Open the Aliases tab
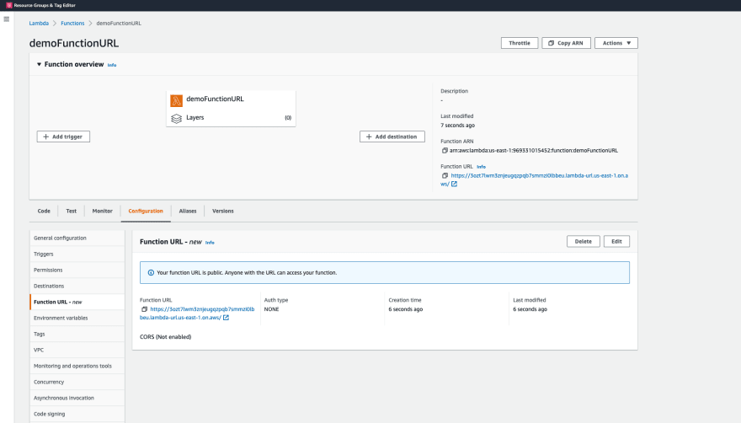The image size is (741, 423). [x=188, y=211]
